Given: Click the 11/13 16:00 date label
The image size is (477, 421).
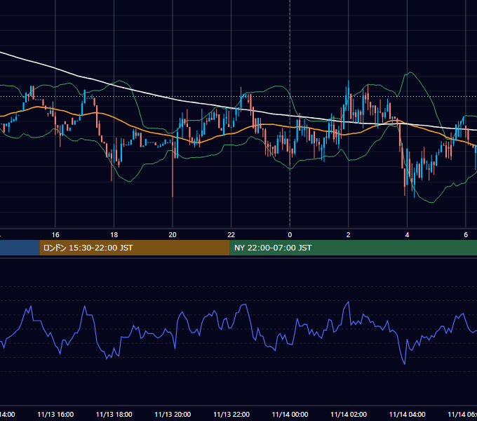Looking at the screenshot, I should [55, 414].
